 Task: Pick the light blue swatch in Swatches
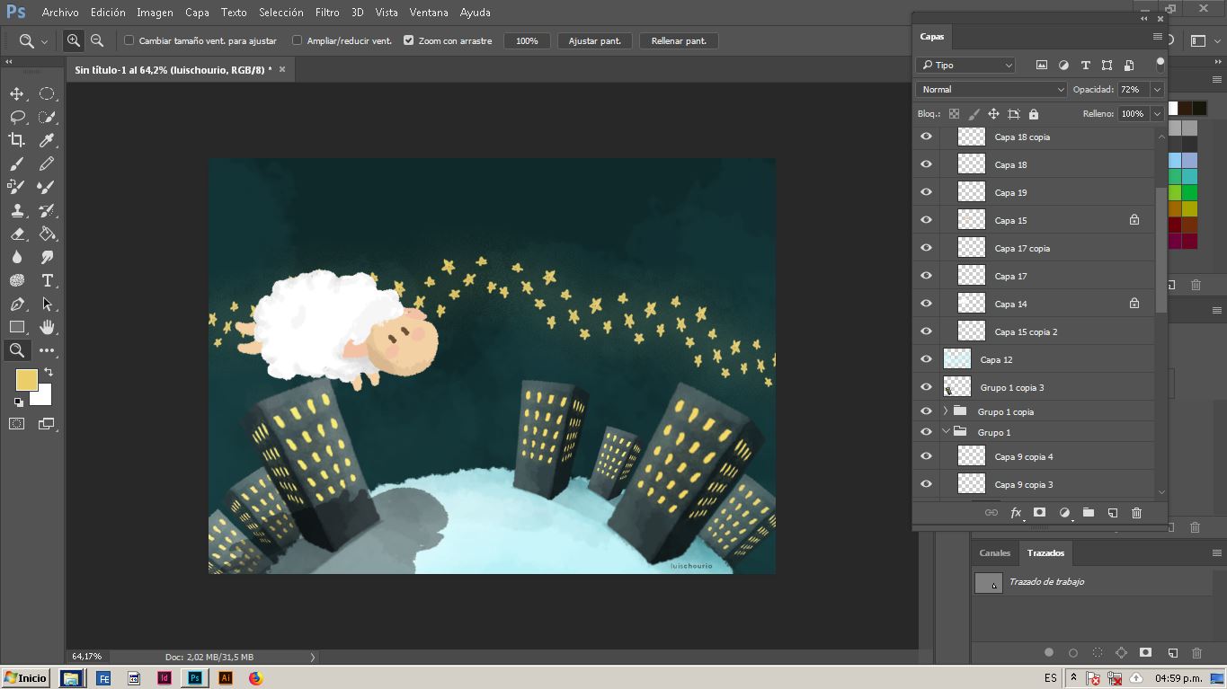[1175, 161]
